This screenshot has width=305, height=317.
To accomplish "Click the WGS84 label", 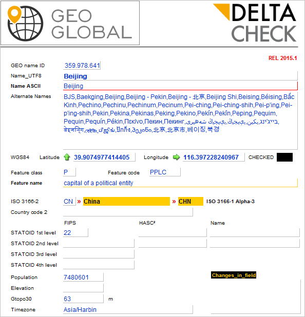I will [x=20, y=157].
